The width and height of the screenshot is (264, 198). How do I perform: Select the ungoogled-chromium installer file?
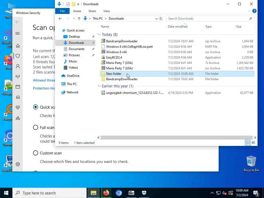pyautogui.click(x=177, y=93)
